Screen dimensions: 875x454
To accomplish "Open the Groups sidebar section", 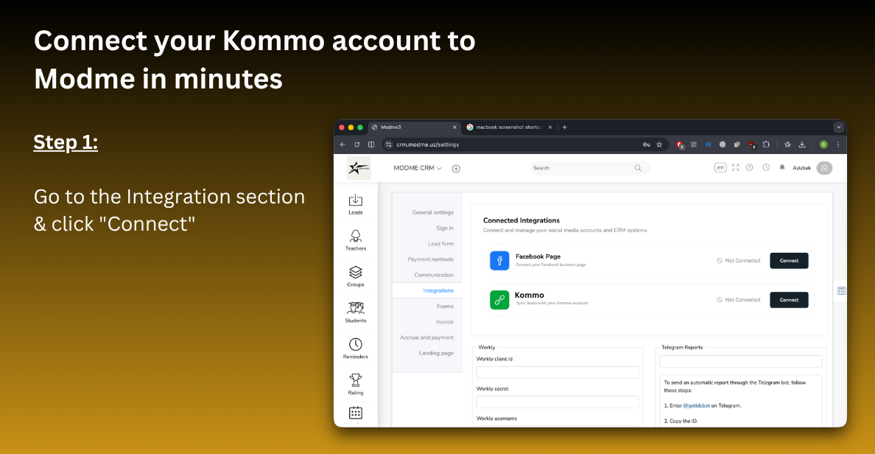I will 356,276.
